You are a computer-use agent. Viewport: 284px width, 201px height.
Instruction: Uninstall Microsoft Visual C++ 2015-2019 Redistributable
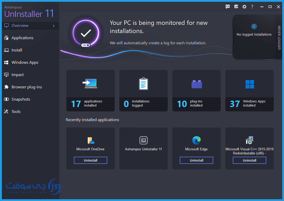point(250,160)
